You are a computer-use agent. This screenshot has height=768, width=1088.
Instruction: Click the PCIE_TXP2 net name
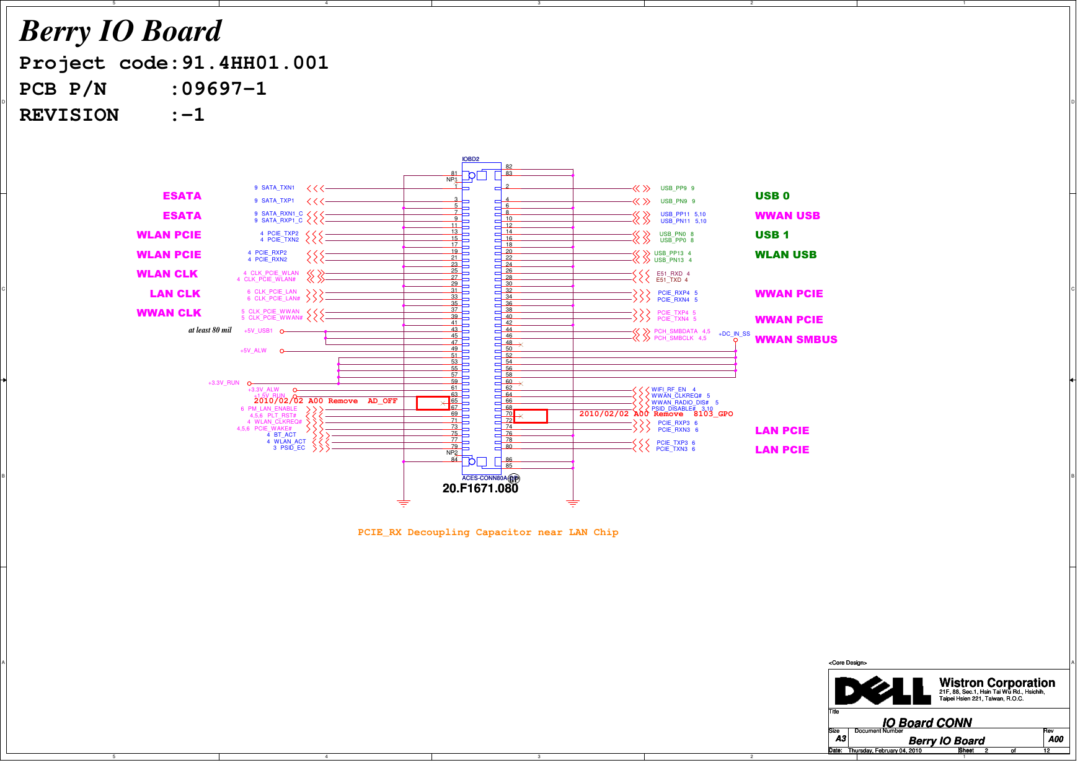[283, 233]
